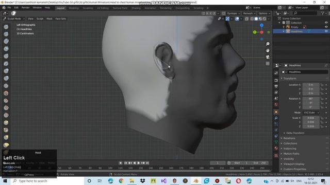
Task: Open the Dyntopo dropdown
Action: tap(233, 13)
